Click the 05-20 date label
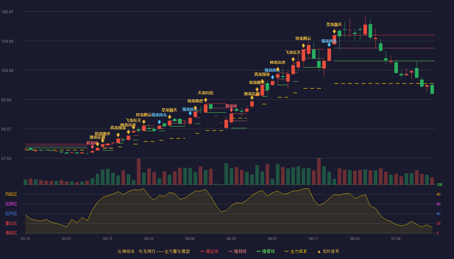 tap(231, 239)
